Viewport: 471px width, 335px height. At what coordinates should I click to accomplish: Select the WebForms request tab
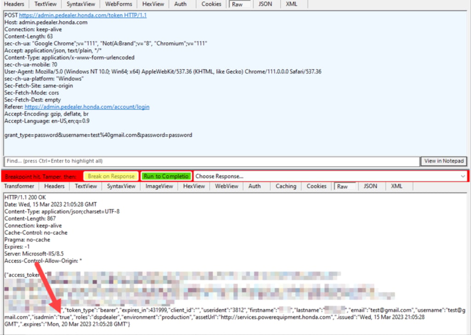[118, 4]
